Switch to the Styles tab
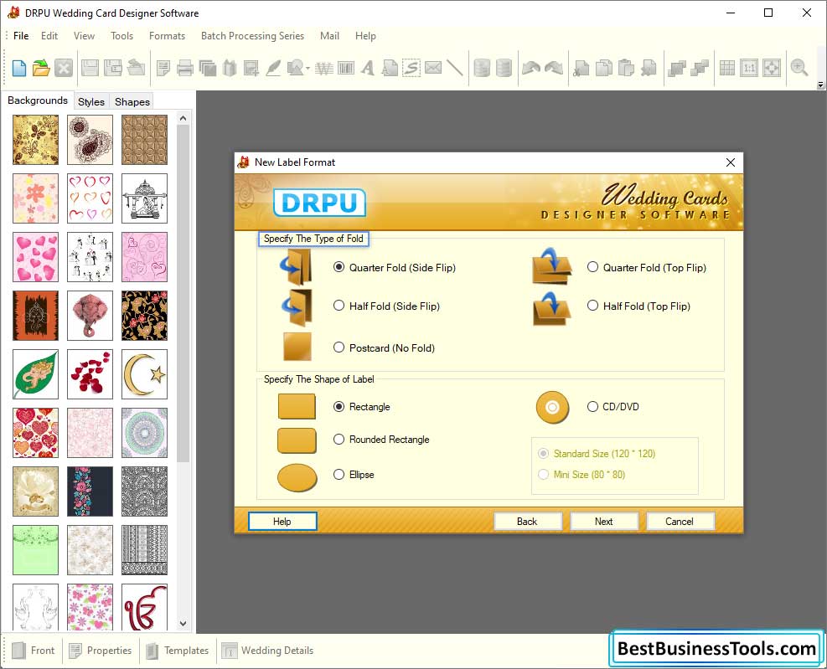Image resolution: width=827 pixels, height=669 pixels. pyautogui.click(x=91, y=102)
